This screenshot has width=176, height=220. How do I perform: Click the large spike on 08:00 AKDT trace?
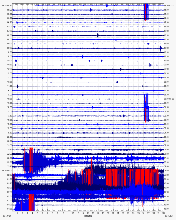[x=98, y=35]
